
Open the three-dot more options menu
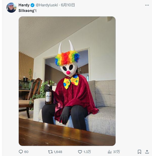pyautogui.click(x=147, y=5)
